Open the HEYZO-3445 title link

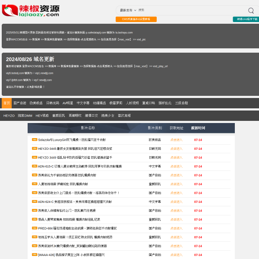75,149
